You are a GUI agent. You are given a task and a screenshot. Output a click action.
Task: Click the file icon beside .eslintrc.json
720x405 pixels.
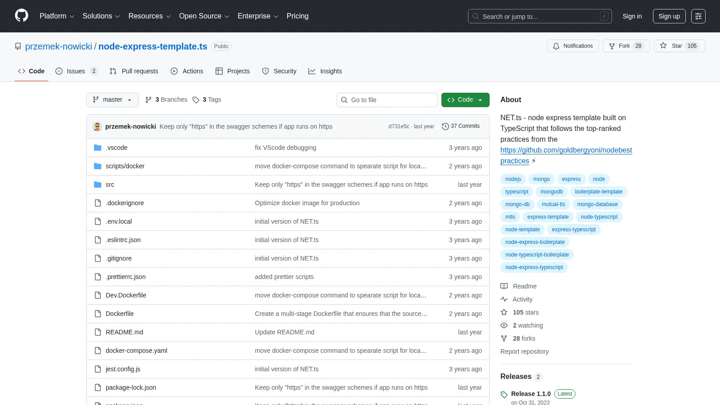click(x=98, y=240)
